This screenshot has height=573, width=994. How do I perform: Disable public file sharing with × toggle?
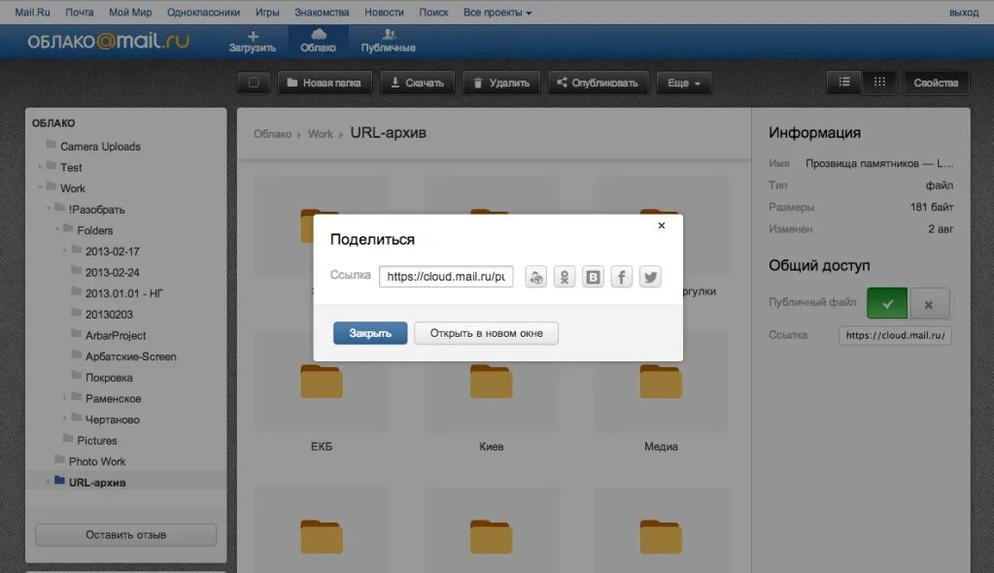[x=928, y=302]
